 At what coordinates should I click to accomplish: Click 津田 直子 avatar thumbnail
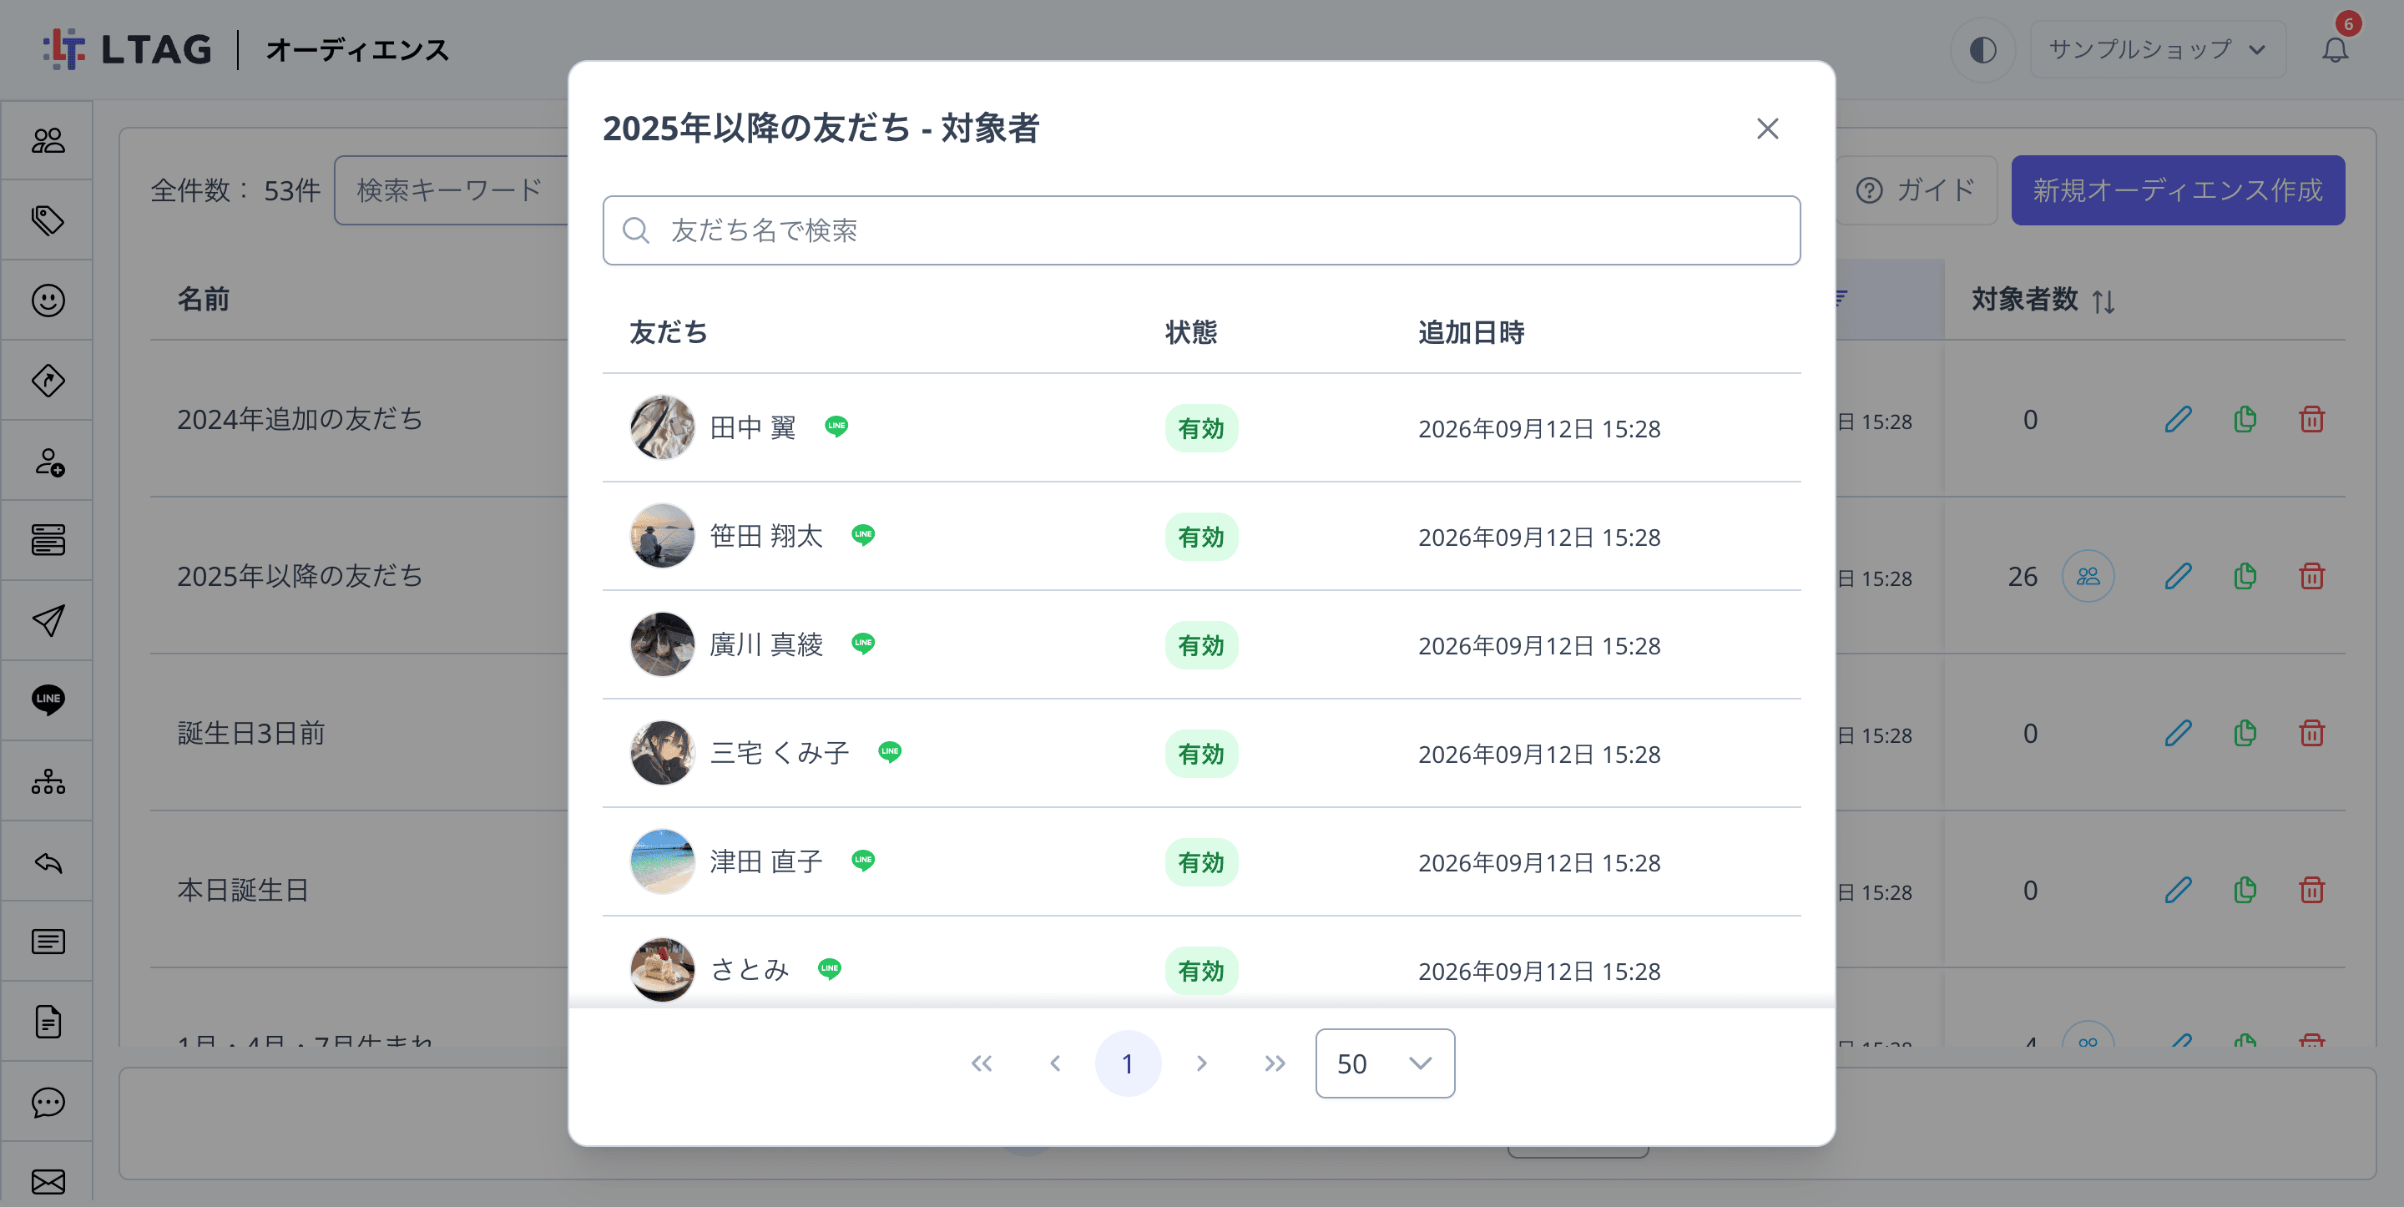coord(663,861)
